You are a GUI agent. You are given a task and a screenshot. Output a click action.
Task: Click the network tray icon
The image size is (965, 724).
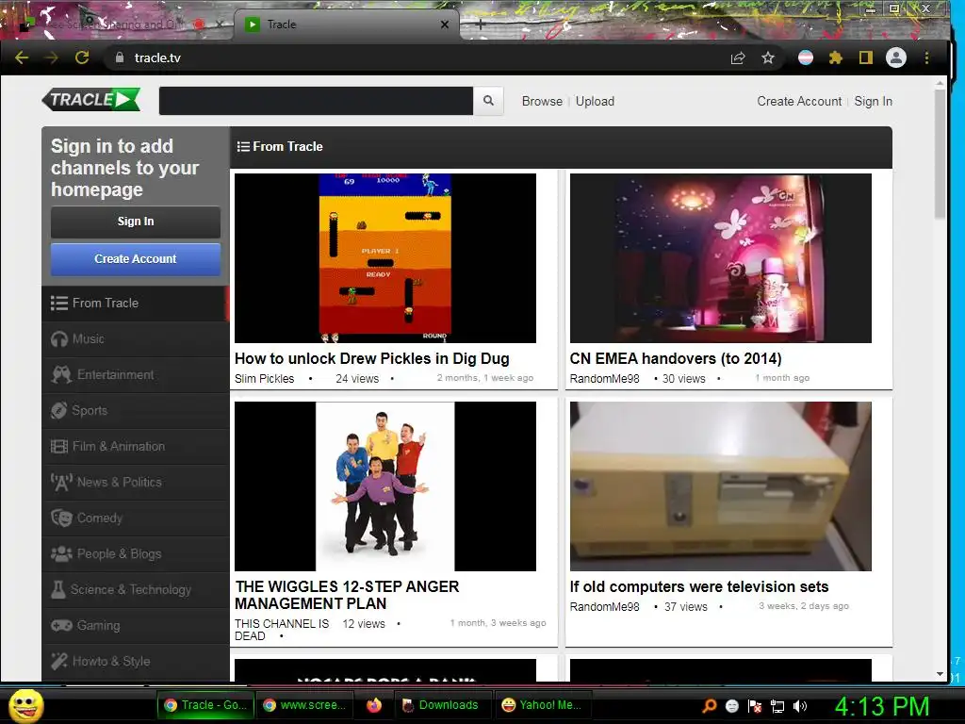[777, 706]
